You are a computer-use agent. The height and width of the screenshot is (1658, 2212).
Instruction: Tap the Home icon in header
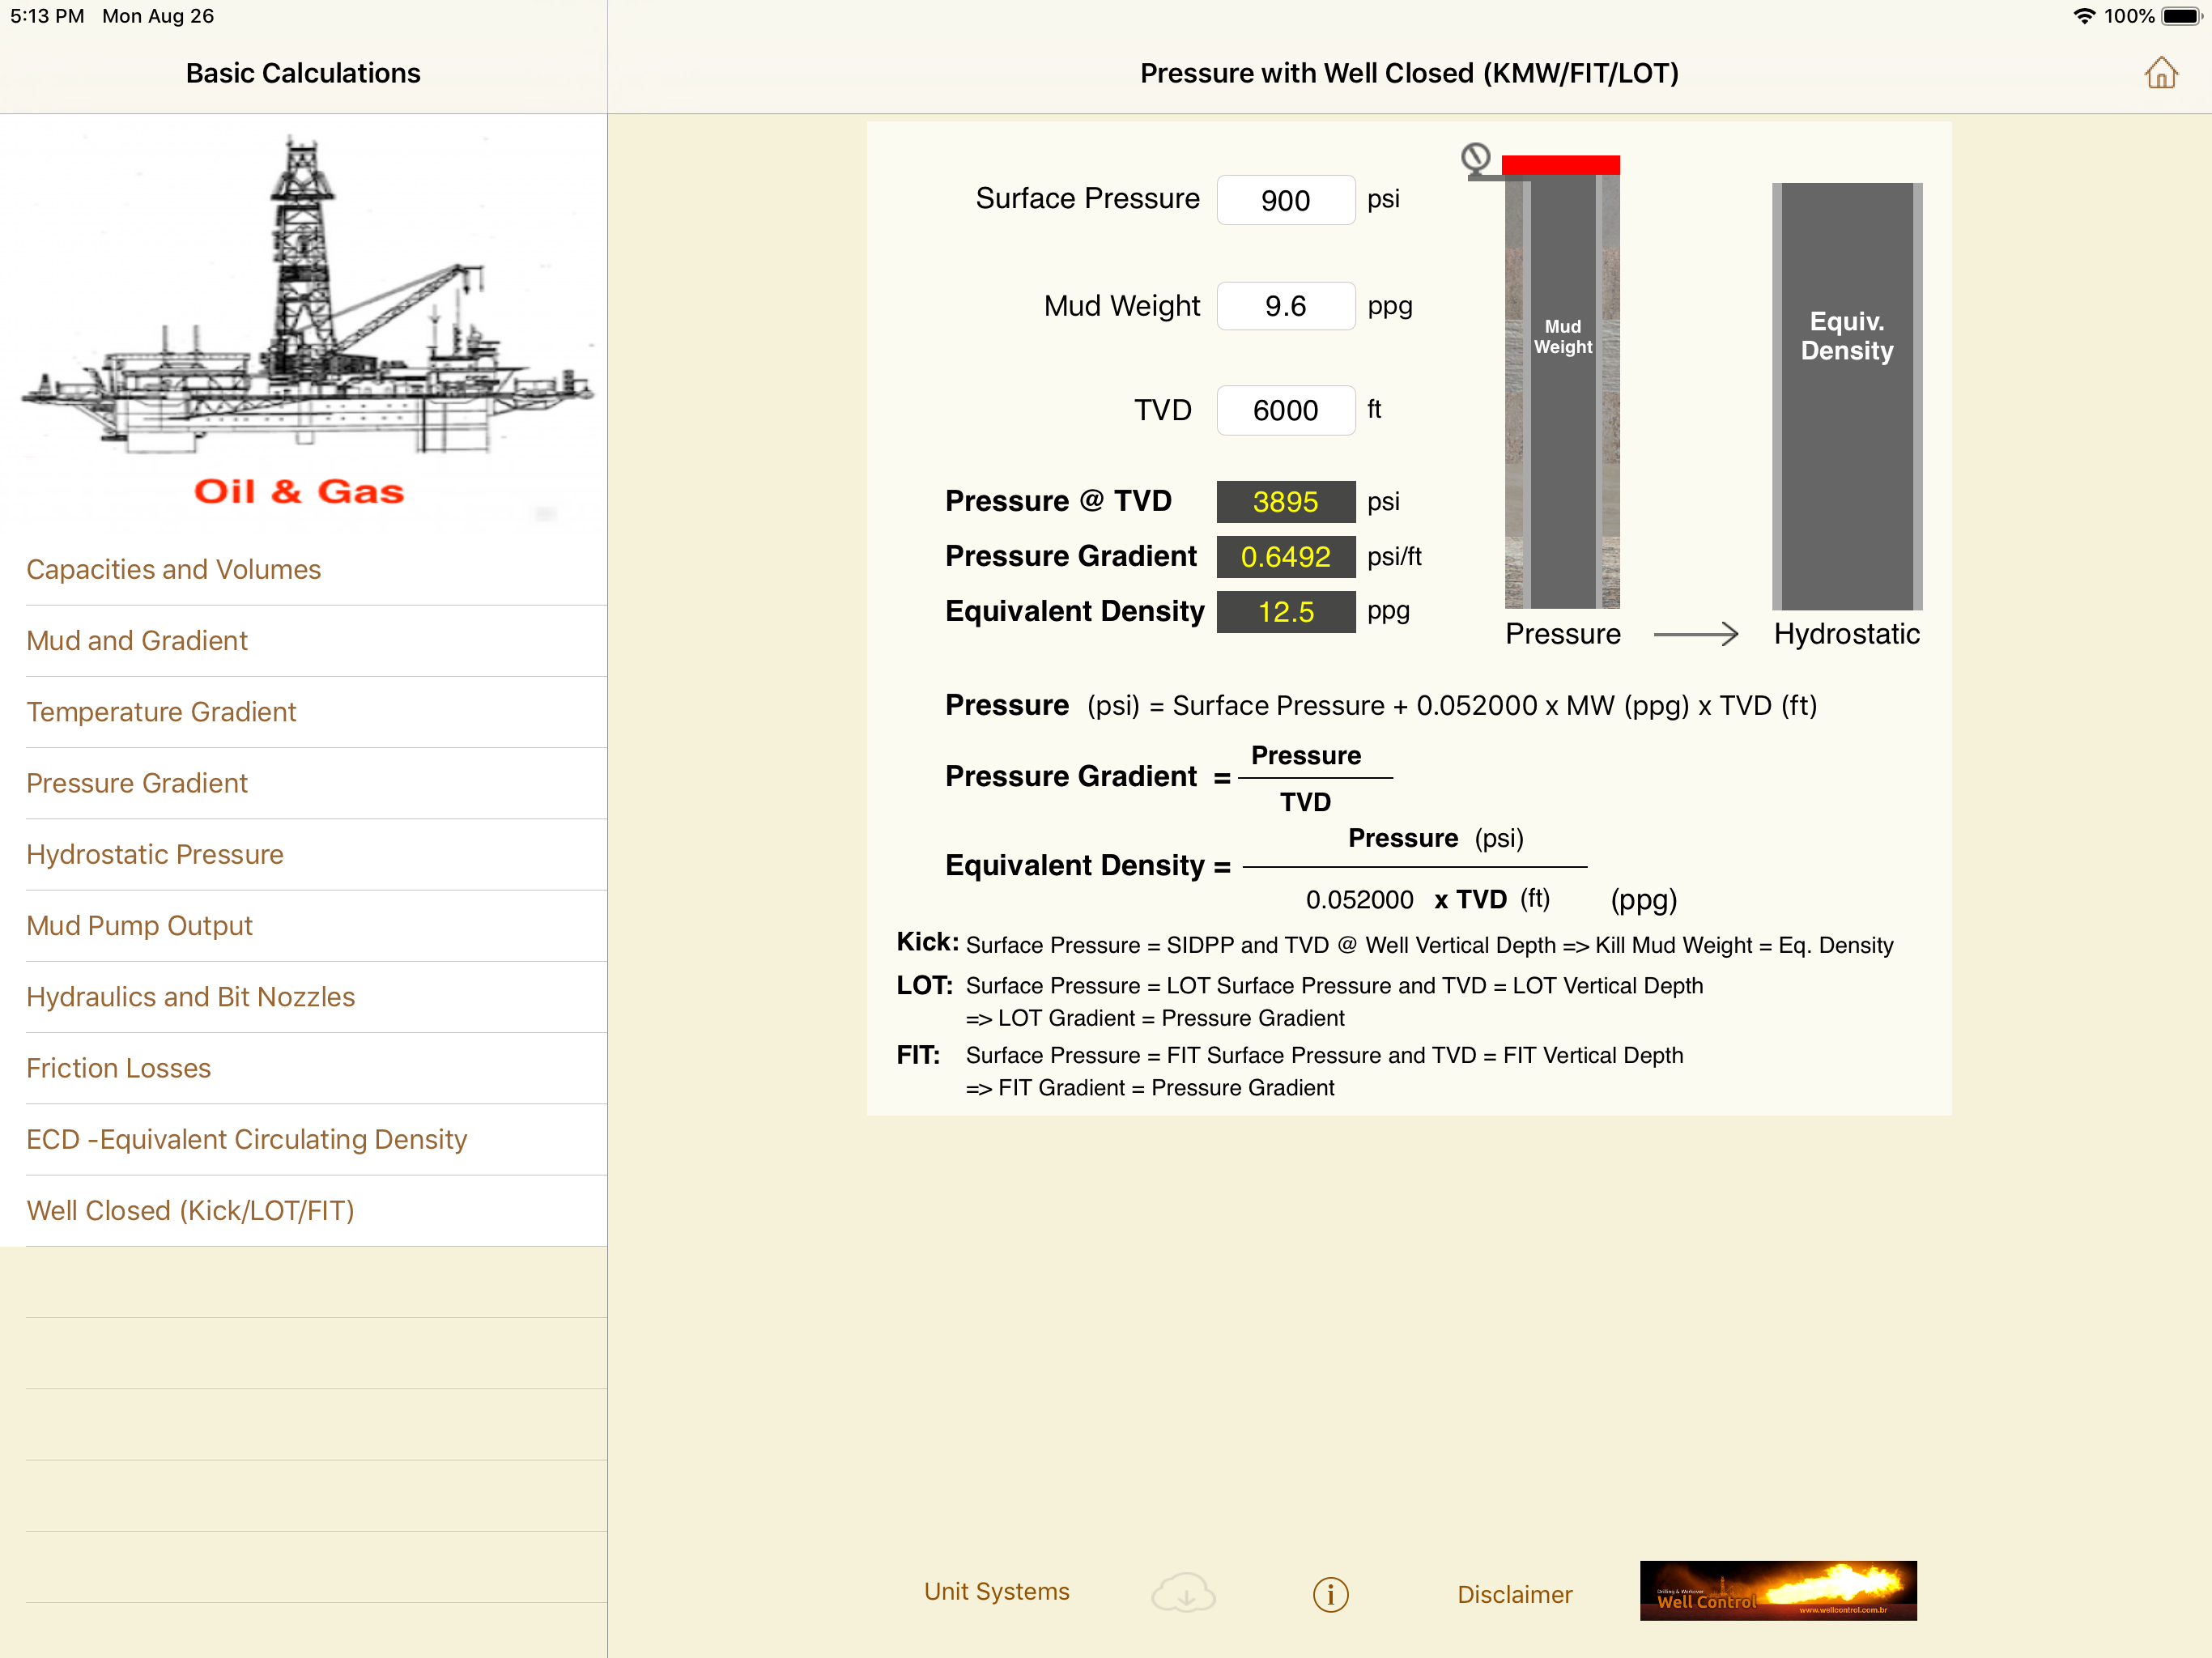click(2160, 73)
